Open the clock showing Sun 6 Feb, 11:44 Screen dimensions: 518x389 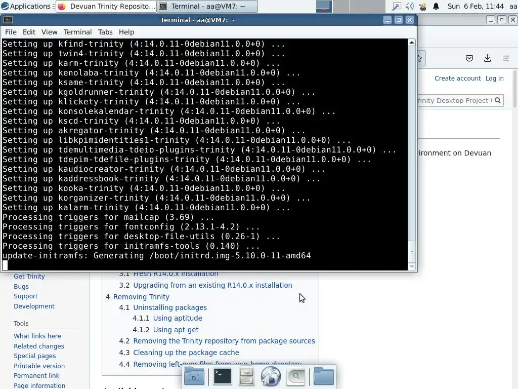click(x=476, y=6)
